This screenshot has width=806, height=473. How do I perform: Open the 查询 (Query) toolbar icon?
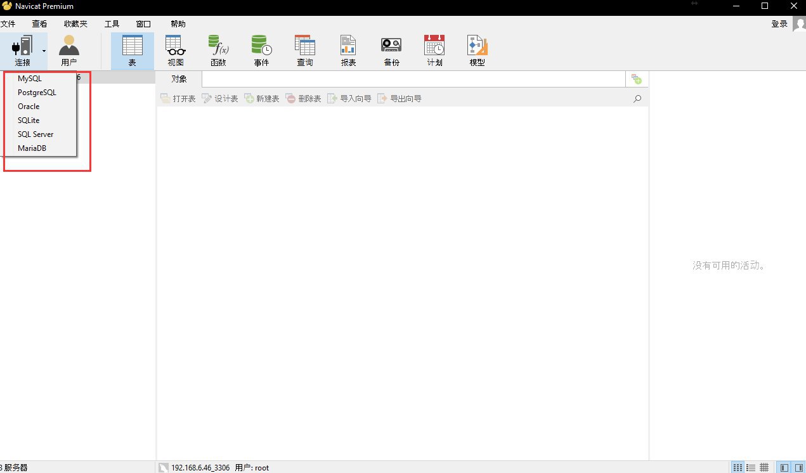coord(304,51)
